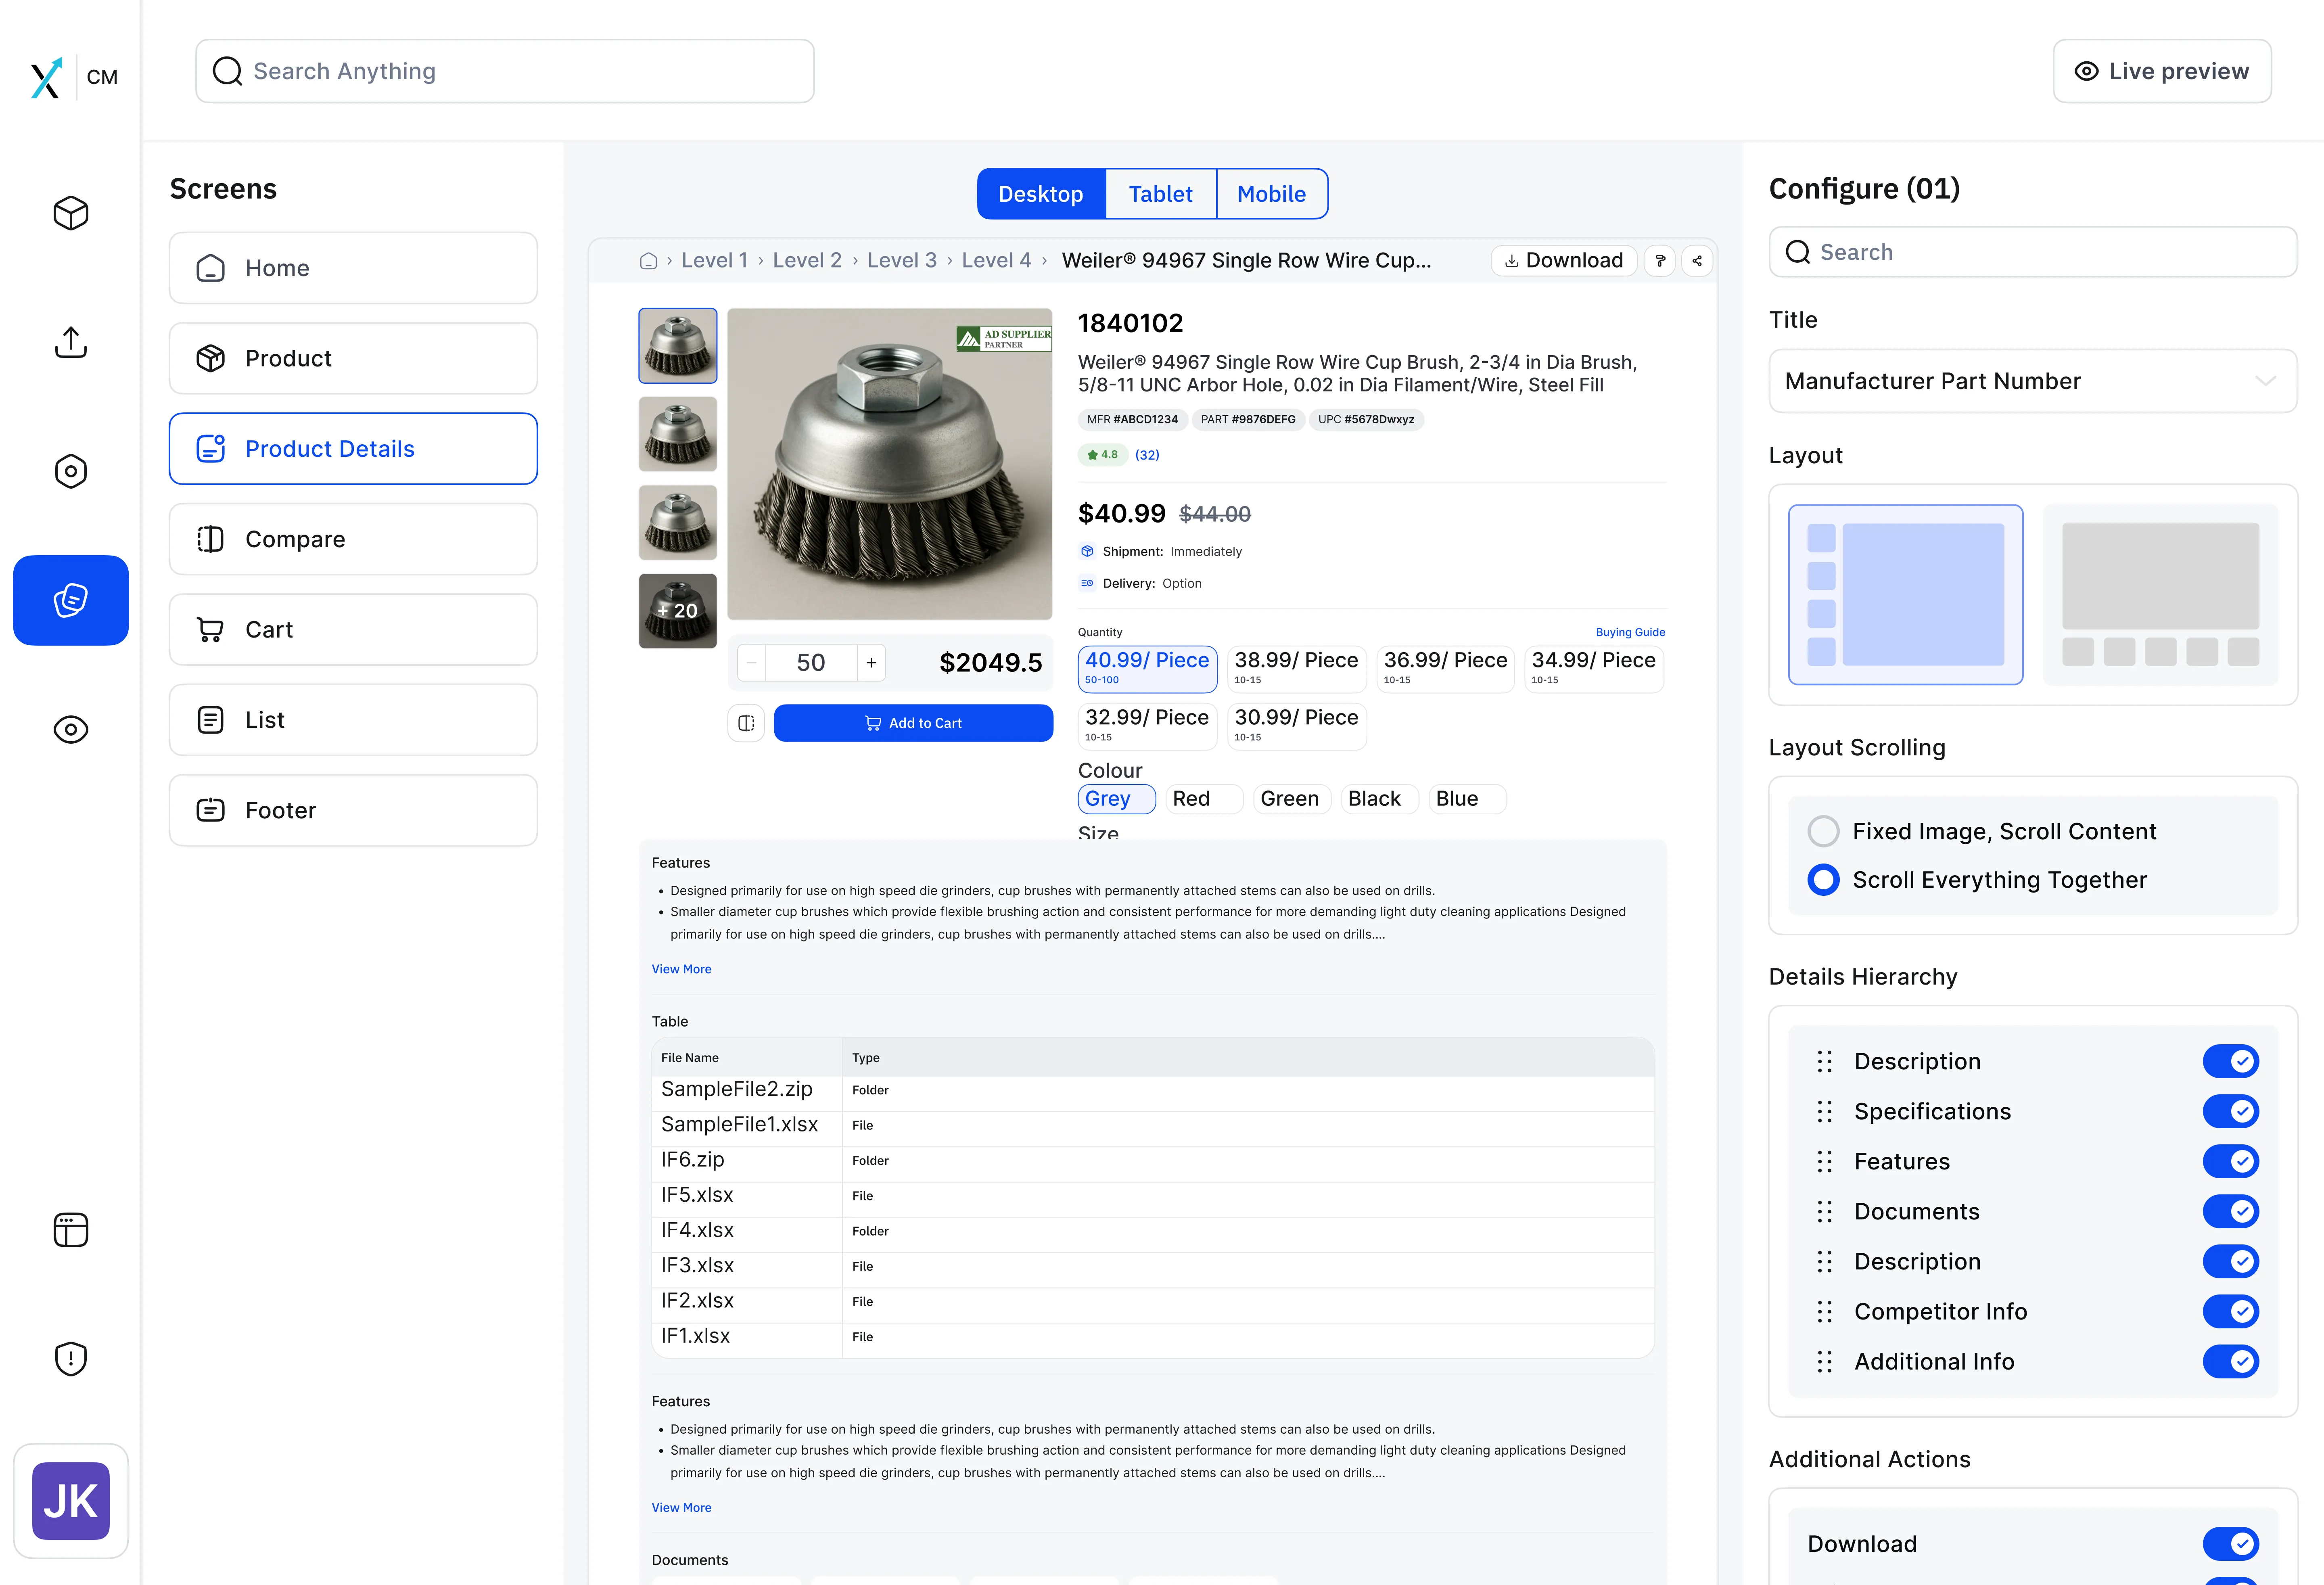The height and width of the screenshot is (1585, 2324).
Task: Switch to the Desktop tab
Action: (x=1041, y=194)
